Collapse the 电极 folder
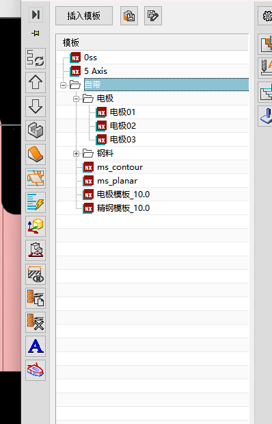This screenshot has height=424, width=272. click(x=76, y=99)
